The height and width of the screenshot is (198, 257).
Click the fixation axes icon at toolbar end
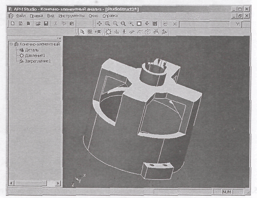164,32
